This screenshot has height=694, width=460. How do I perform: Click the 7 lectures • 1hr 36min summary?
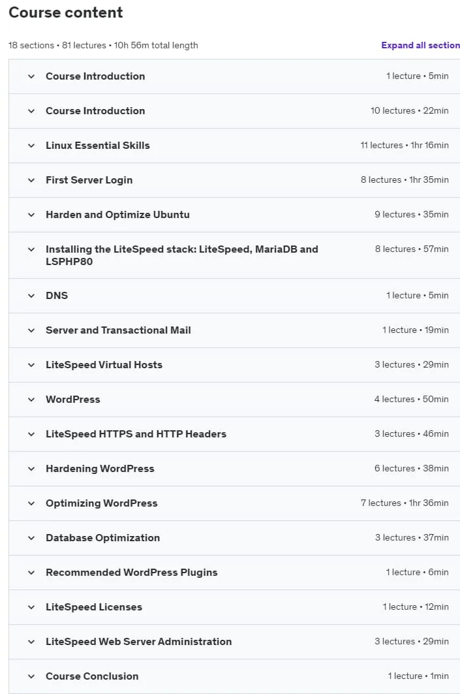(405, 503)
